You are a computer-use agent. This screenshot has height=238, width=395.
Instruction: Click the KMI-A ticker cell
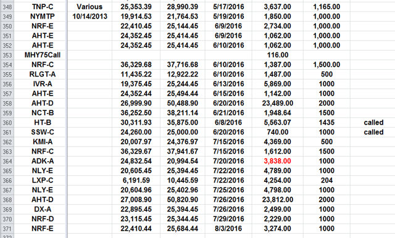(x=43, y=142)
